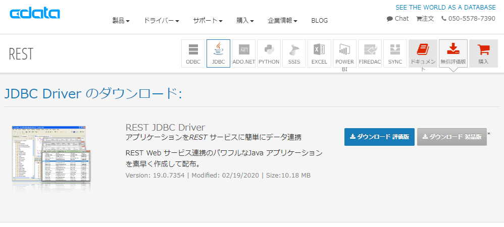Open the BLOG menu item
Image resolution: width=504 pixels, height=227 pixels.
[x=320, y=21]
